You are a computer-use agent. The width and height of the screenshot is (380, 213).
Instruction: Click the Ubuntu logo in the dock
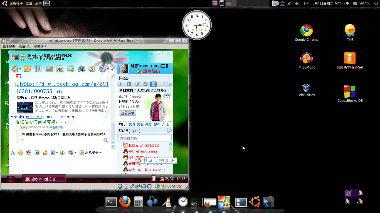coord(255,202)
